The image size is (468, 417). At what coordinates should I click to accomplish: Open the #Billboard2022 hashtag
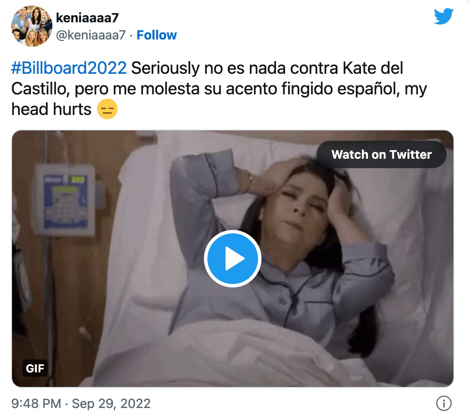point(69,68)
